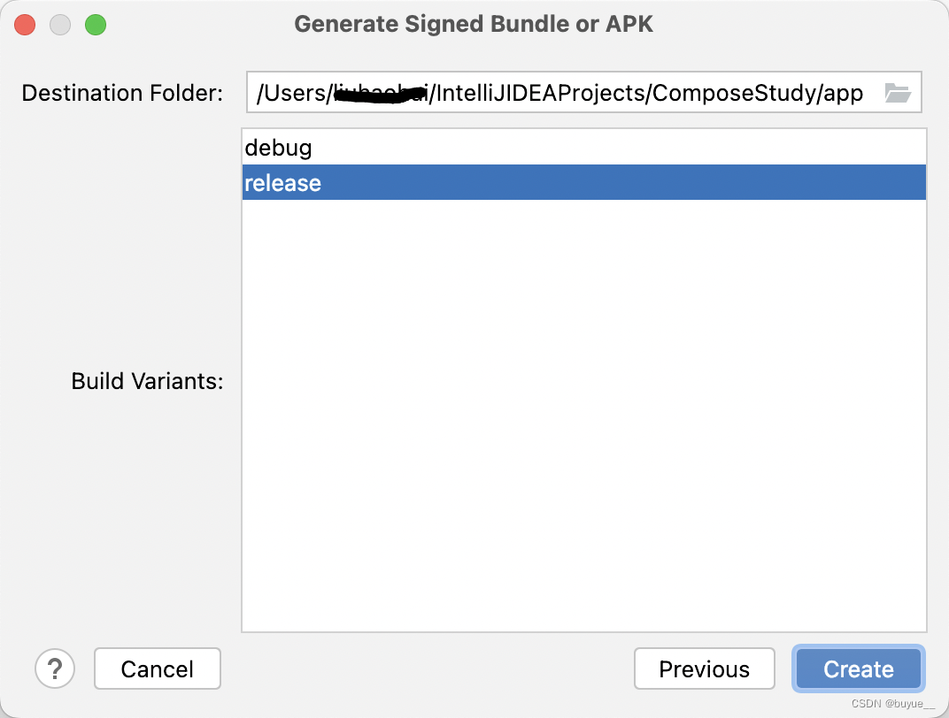Click the dialog title Generate Signed Bundle or APK

pos(474,24)
